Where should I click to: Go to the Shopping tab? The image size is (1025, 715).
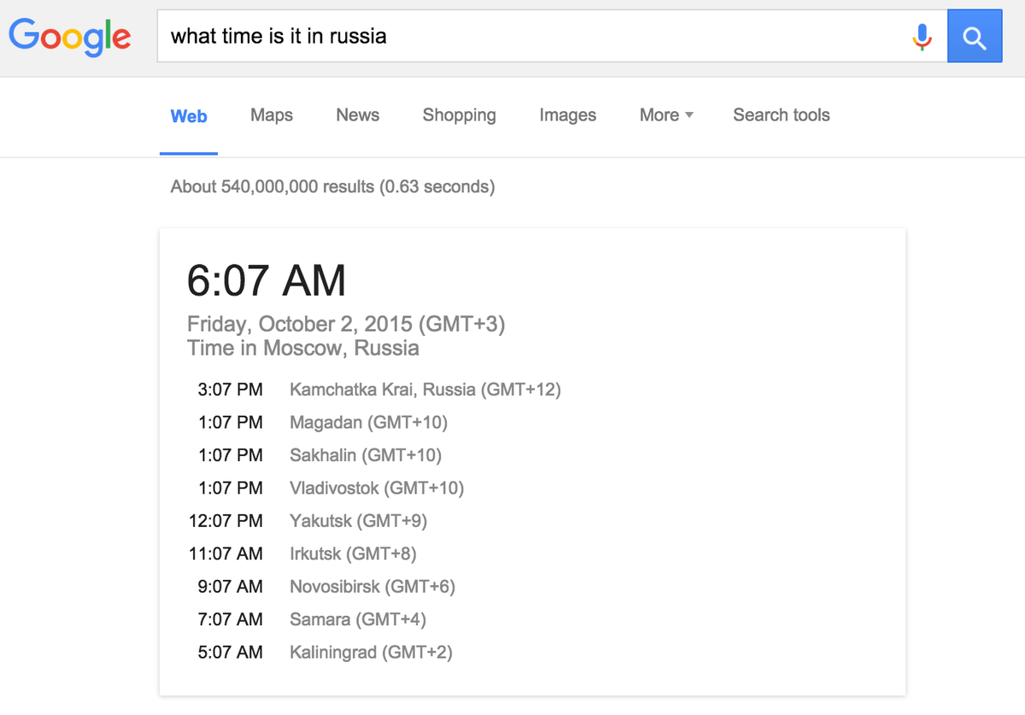pos(460,115)
